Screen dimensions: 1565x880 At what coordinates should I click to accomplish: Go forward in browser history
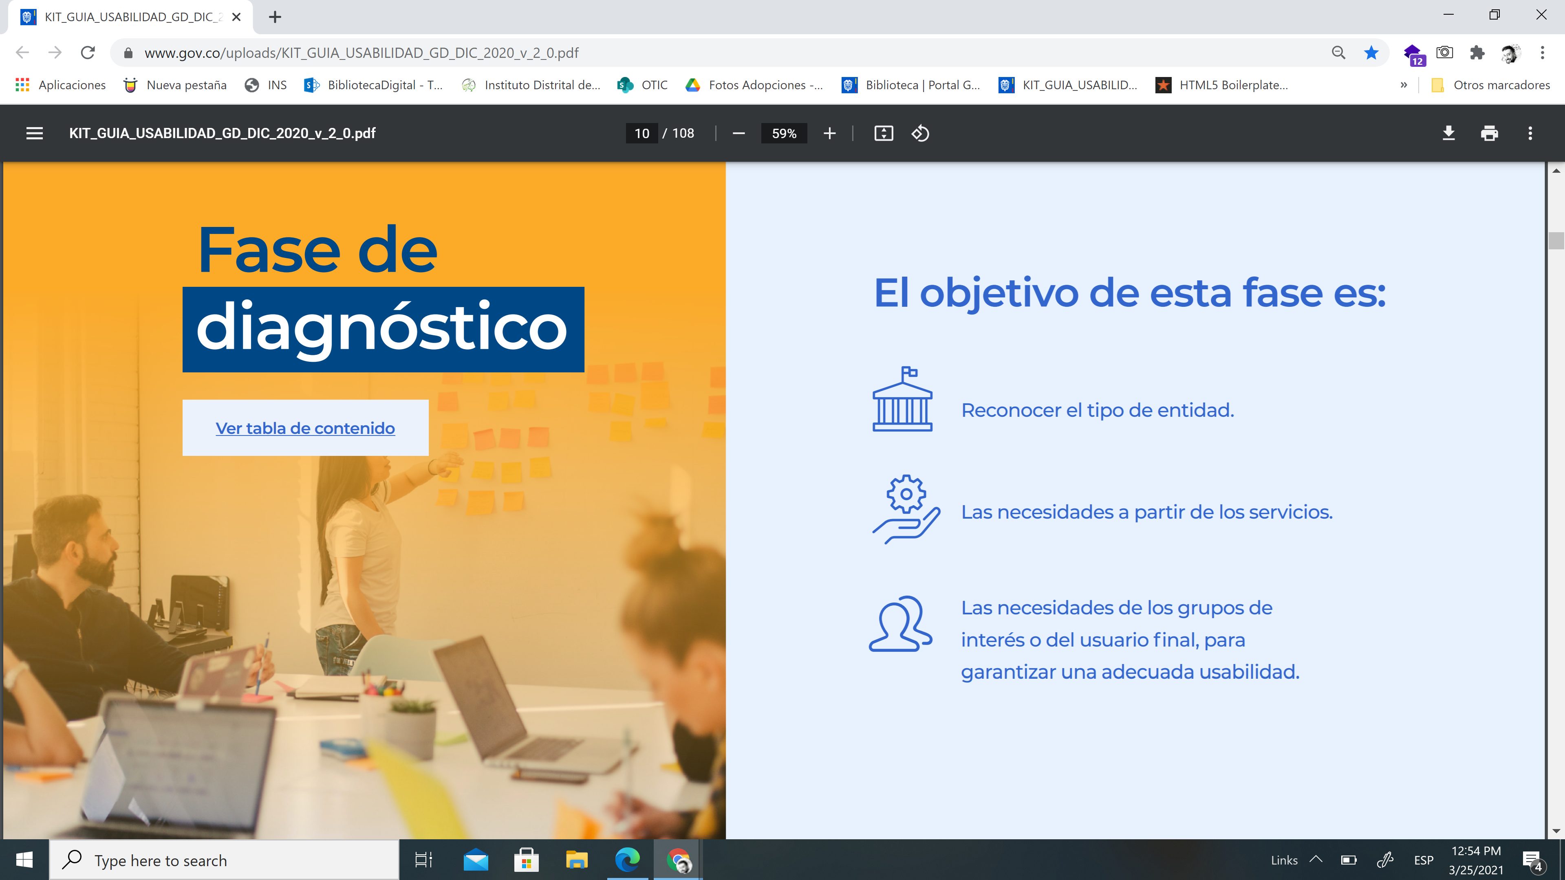coord(55,53)
